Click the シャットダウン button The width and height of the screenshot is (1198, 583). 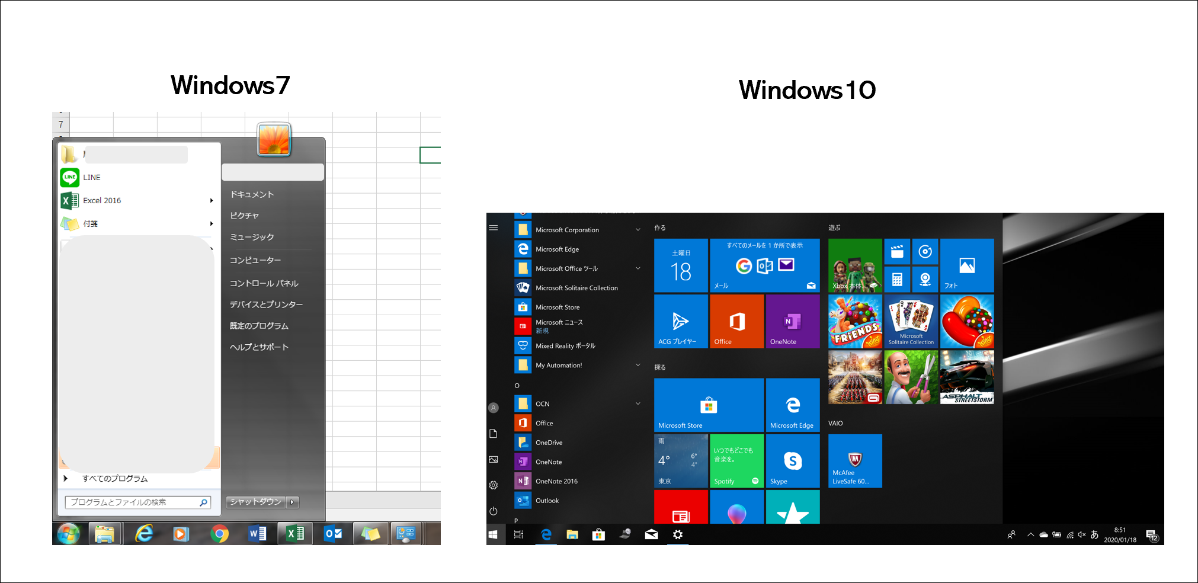256,502
